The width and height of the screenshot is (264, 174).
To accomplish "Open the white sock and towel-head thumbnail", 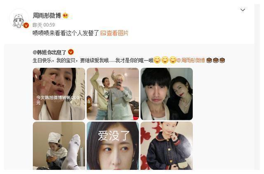I will coord(59,146).
